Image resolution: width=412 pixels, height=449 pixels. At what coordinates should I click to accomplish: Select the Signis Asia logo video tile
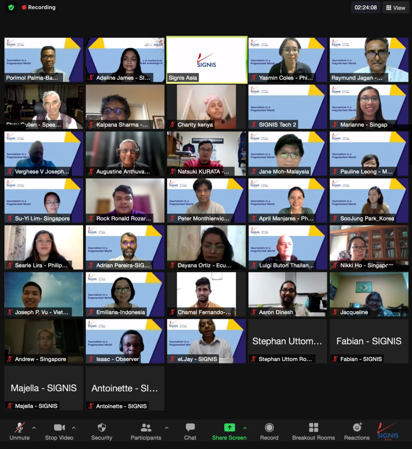pos(207,60)
